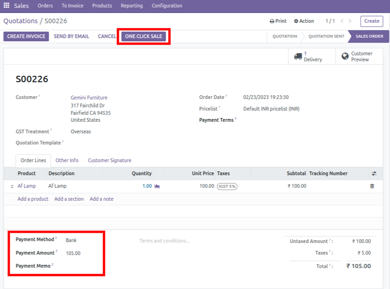Screen dimensions: 390x289
Task: Switch to the Other Info tab
Action: [67, 160]
